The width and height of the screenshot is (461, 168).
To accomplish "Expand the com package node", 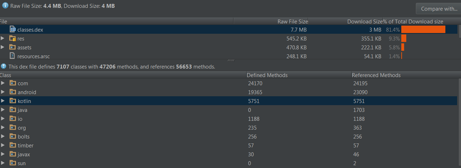I will (3, 83).
